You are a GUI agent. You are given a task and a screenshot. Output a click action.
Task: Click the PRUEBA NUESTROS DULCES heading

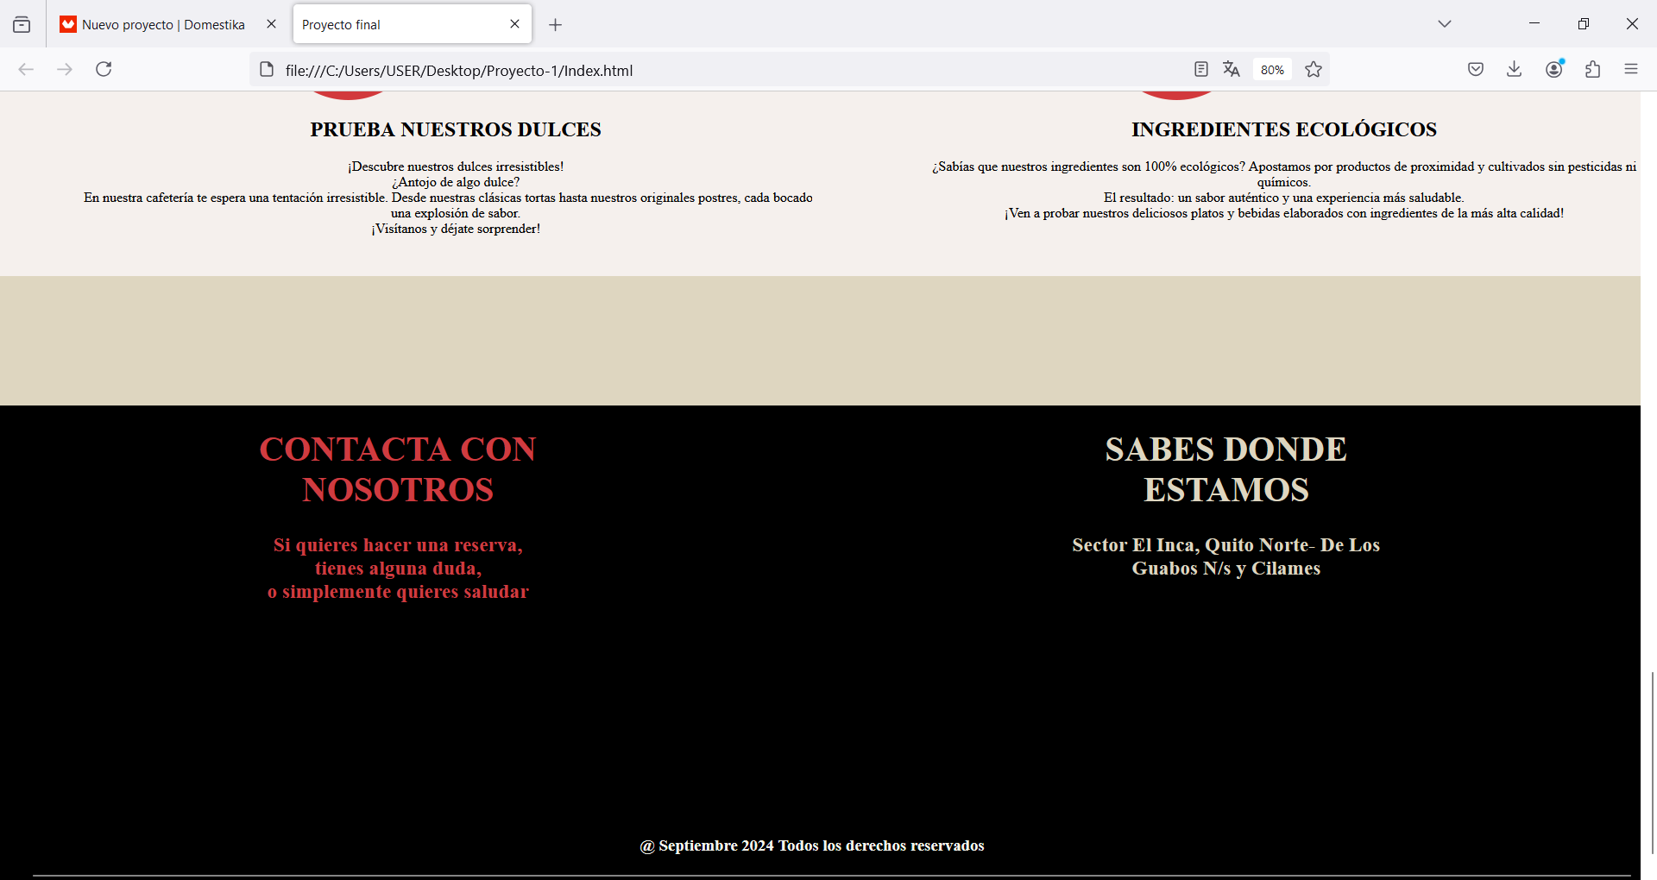456,129
